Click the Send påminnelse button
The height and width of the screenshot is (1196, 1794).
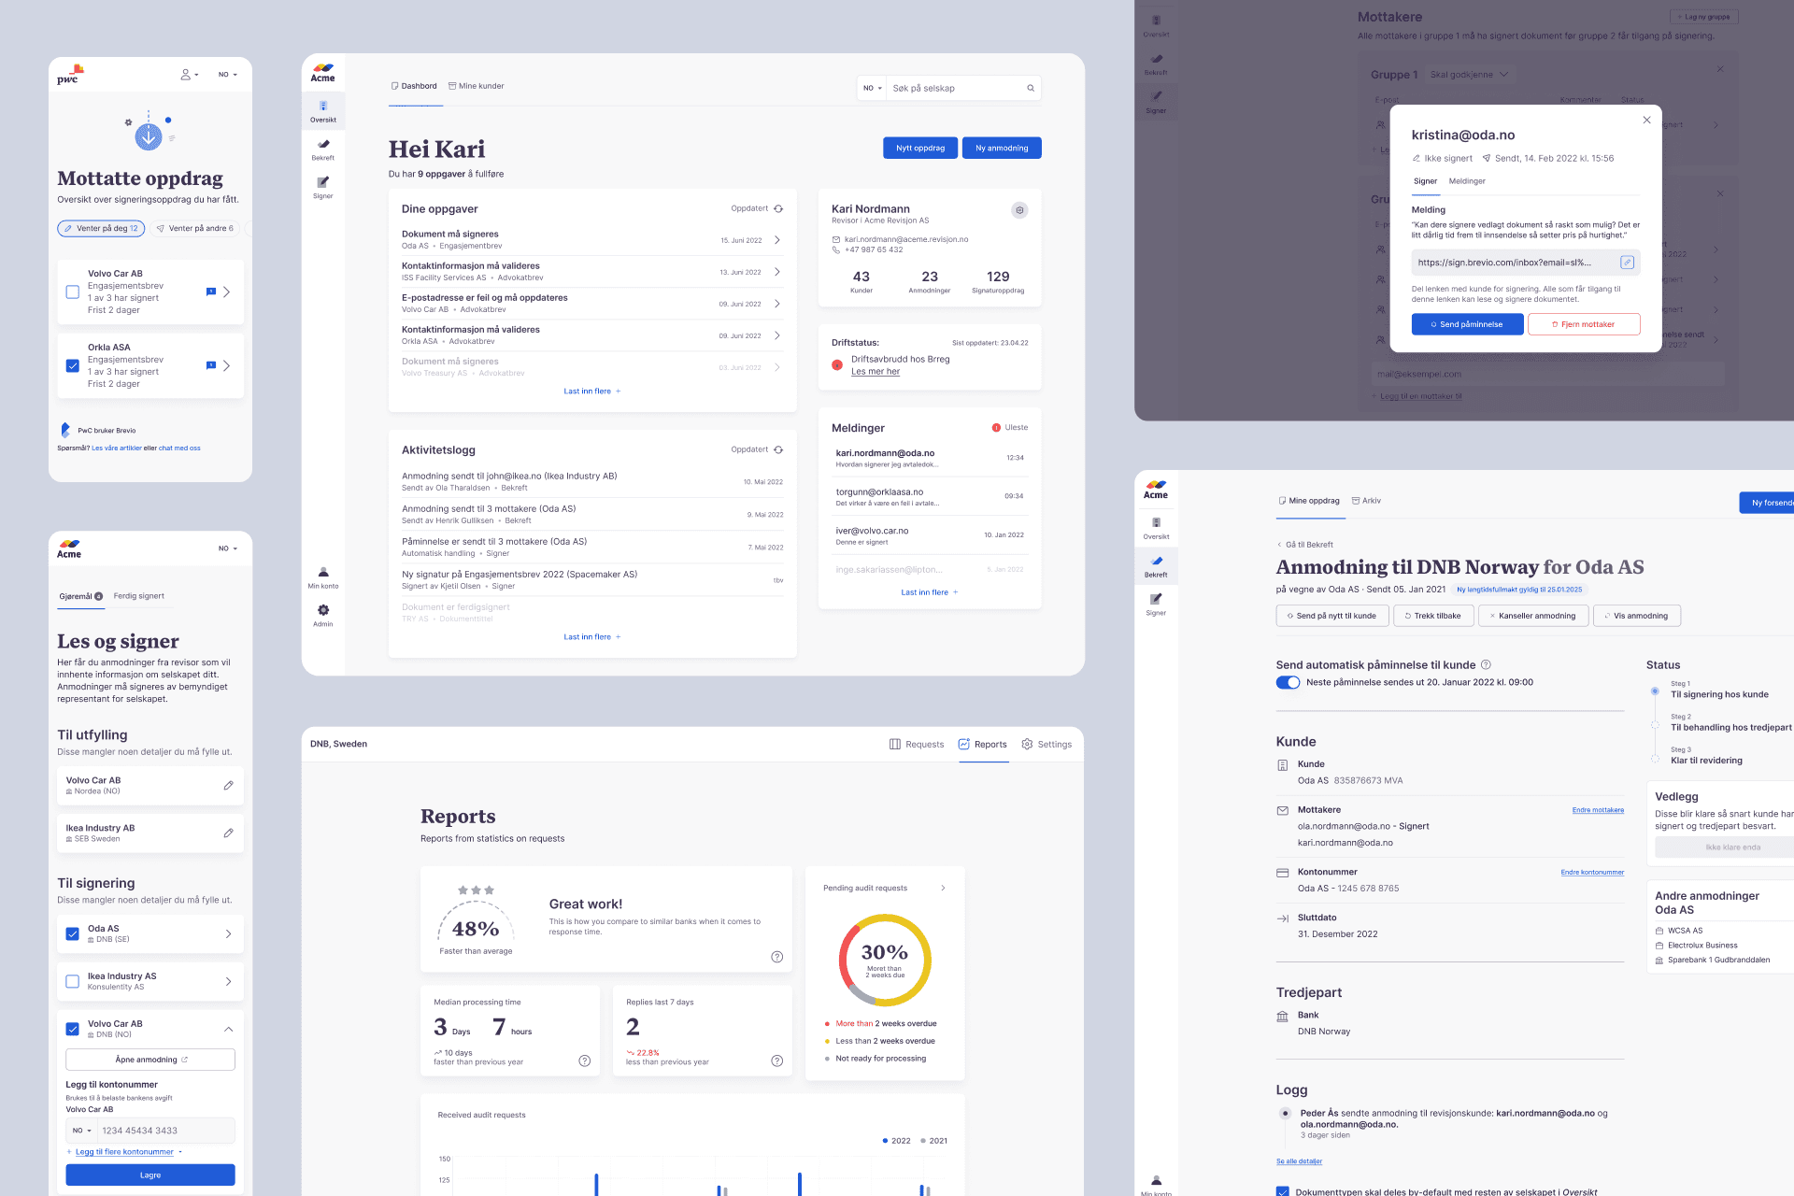(x=1467, y=324)
